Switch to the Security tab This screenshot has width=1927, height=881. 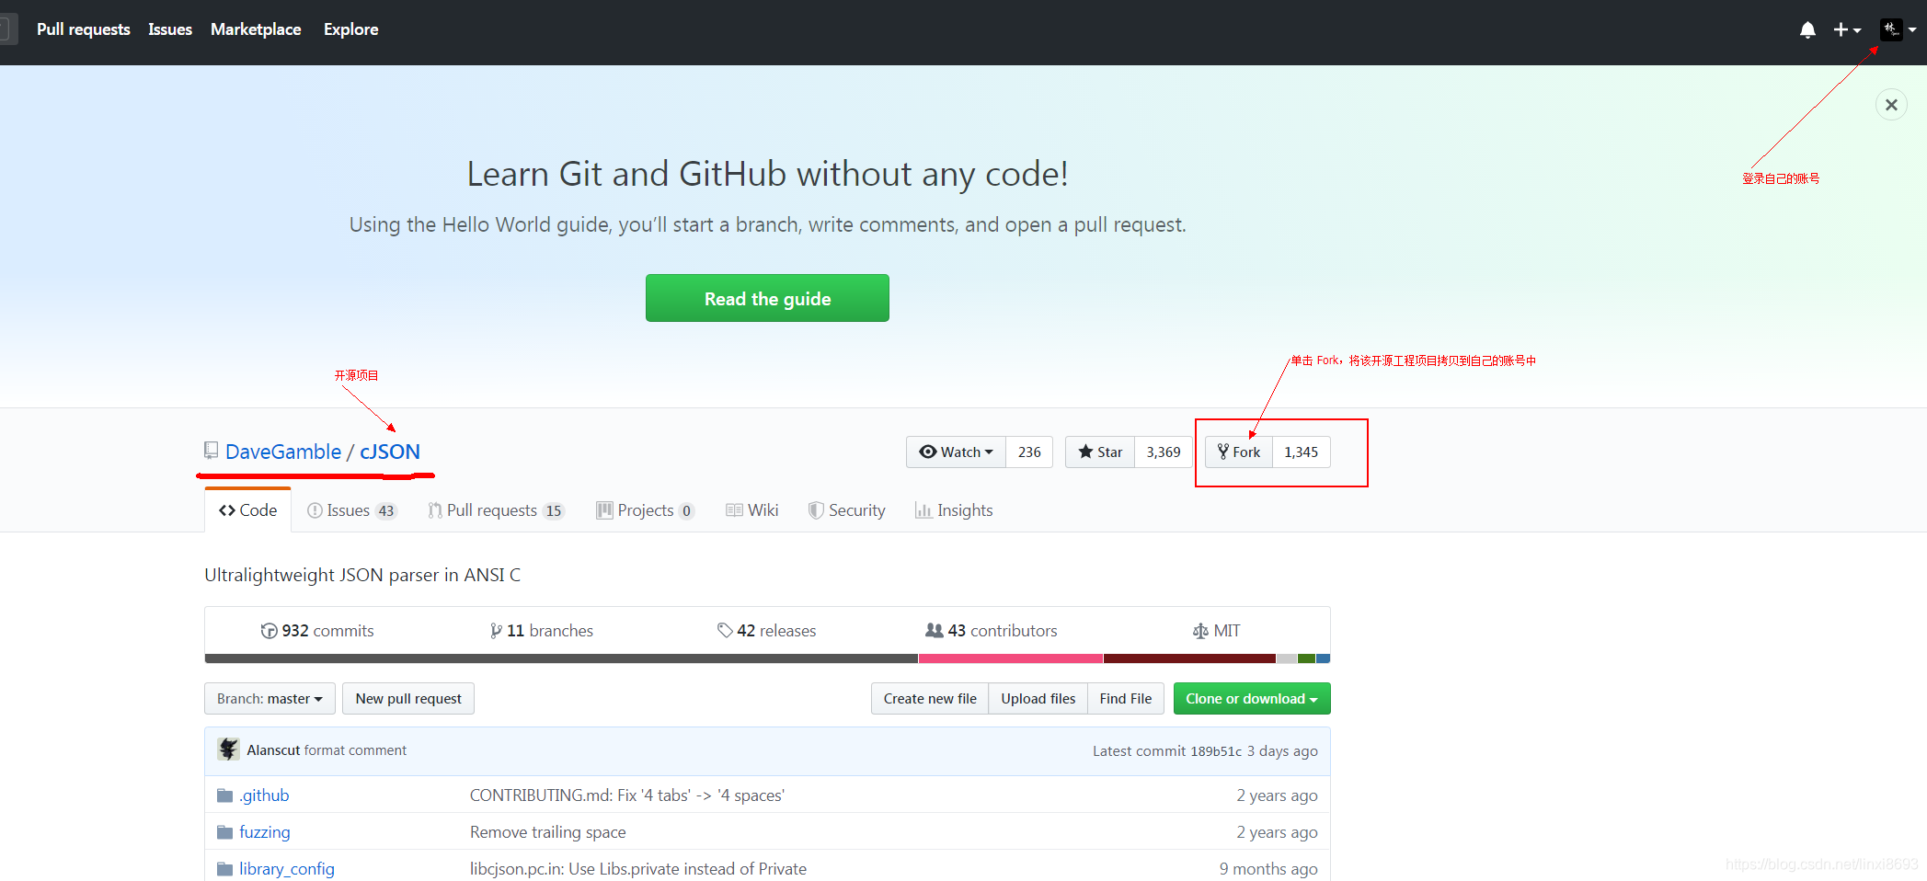pos(846,510)
